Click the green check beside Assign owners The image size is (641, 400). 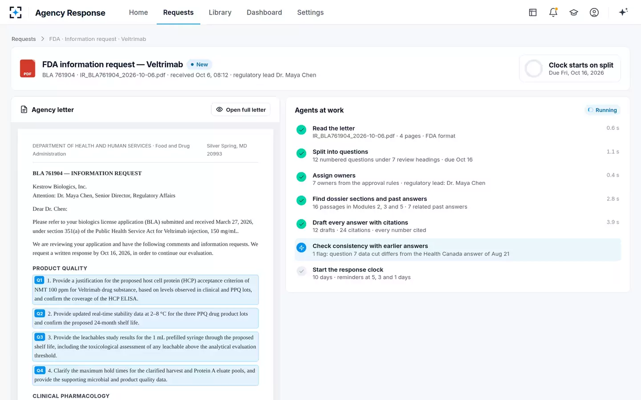[301, 177]
